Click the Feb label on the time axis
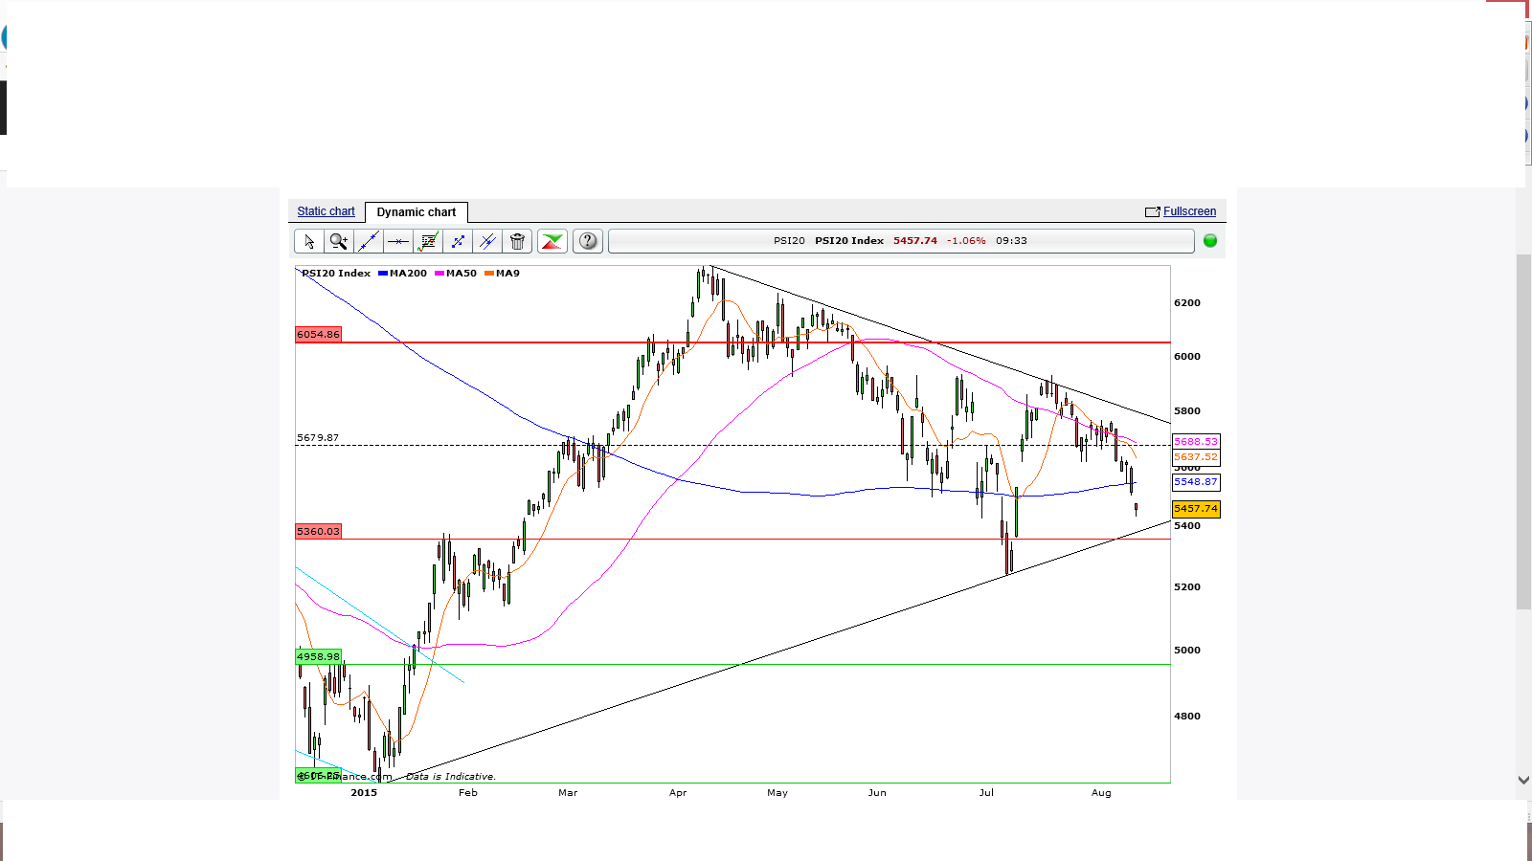The width and height of the screenshot is (1532, 861). pos(468,793)
